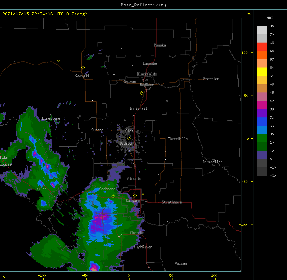Select the purple 36-39 dBZ legend swatch
The width and height of the screenshot is (287, 280).
coord(262,113)
